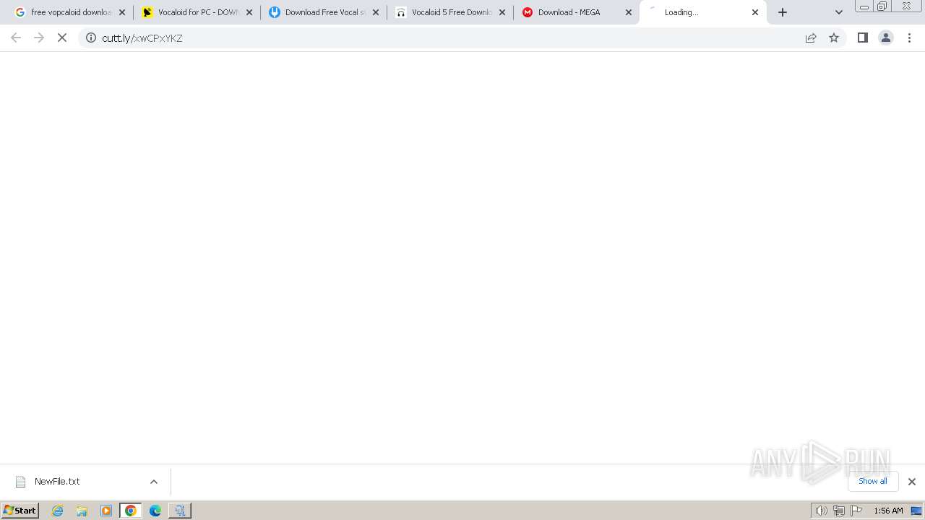Select the Loading tab

click(x=703, y=12)
